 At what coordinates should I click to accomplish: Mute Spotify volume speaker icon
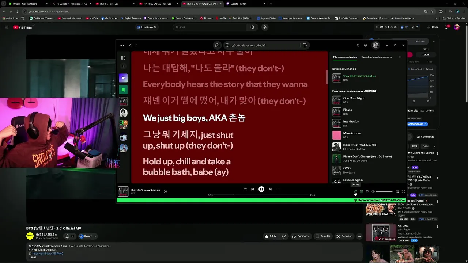373,191
